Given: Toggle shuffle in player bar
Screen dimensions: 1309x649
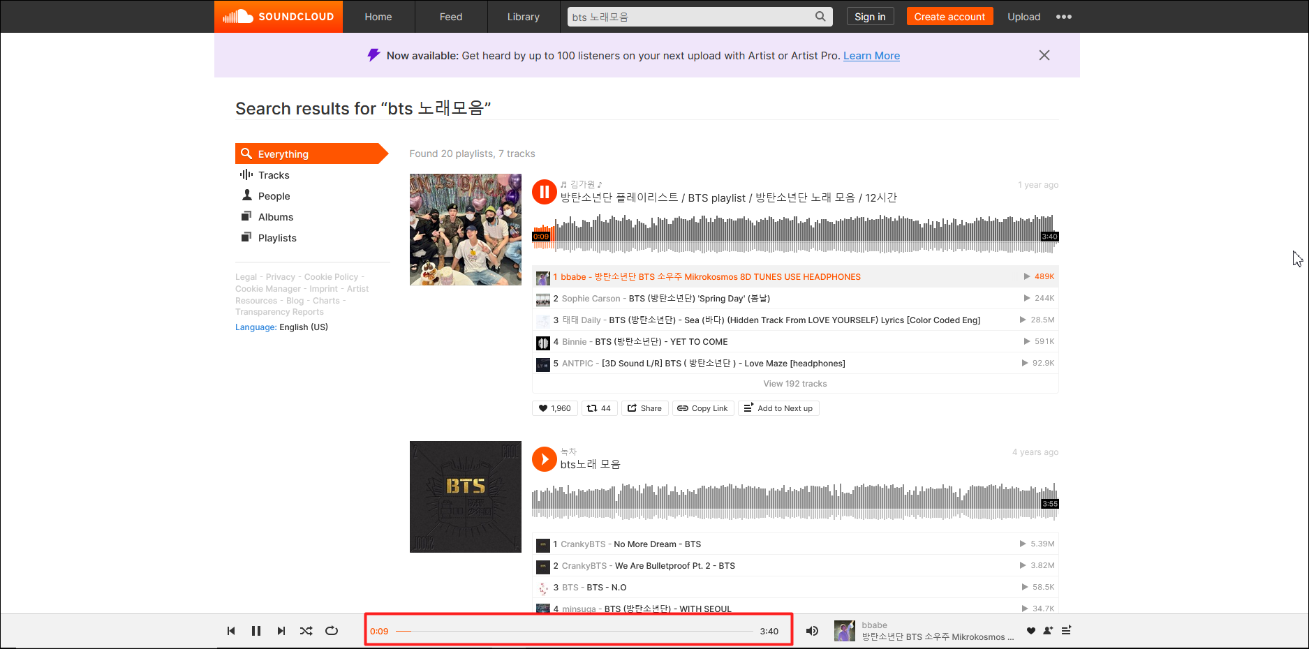Looking at the screenshot, I should 306,631.
